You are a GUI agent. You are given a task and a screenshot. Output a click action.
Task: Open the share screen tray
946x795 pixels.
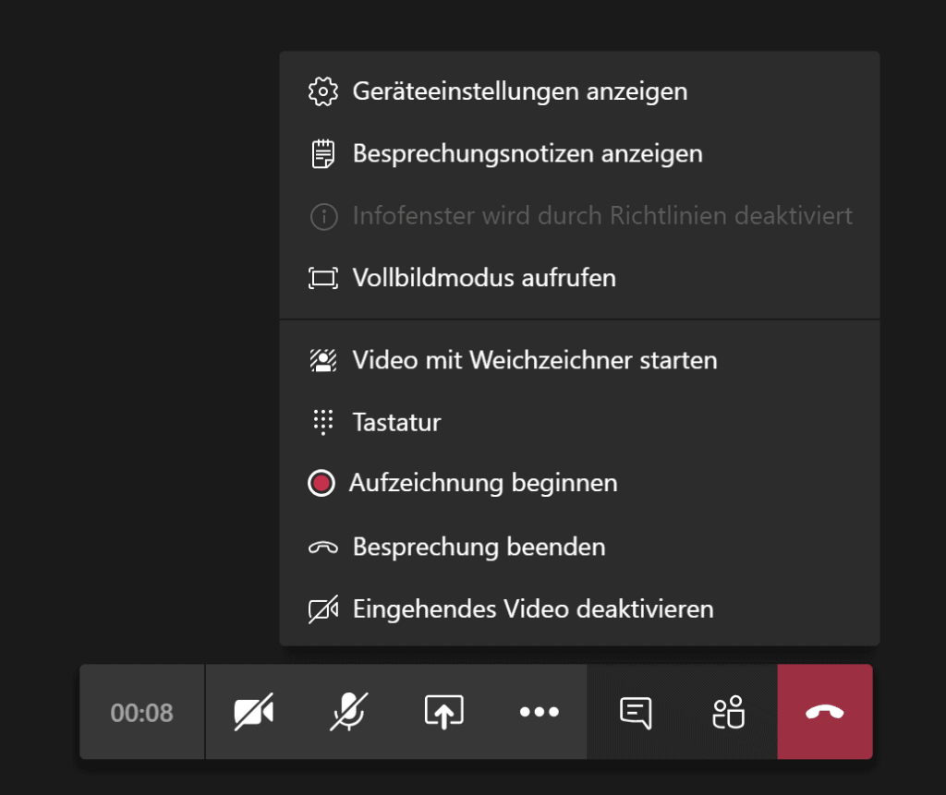(444, 712)
